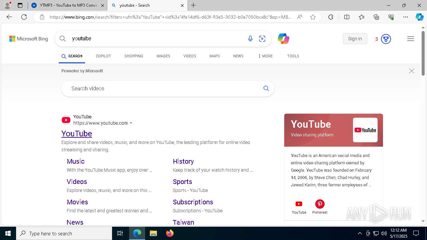Close the YTMP3 tab
Screen dimensions: 427x240
pos(102,5)
